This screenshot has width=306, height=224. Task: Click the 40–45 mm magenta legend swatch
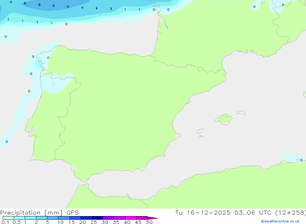pos(131,218)
